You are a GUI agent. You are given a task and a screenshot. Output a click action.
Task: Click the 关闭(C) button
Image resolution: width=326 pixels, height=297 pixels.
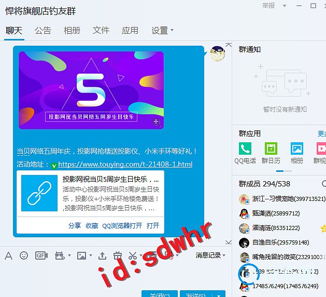click(160, 294)
